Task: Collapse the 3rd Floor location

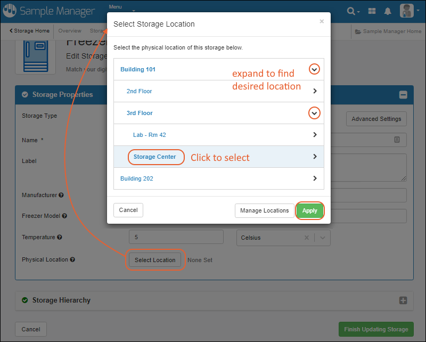Action: 315,113
